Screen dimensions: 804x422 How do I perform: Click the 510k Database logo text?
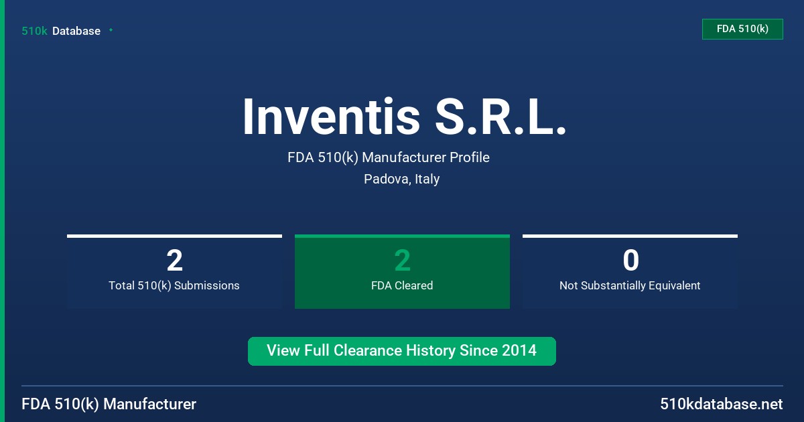61,31
